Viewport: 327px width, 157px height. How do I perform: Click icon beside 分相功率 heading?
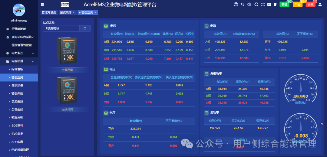click(206, 74)
